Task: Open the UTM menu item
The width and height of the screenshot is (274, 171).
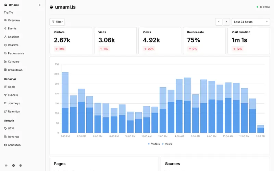Action: point(9,129)
